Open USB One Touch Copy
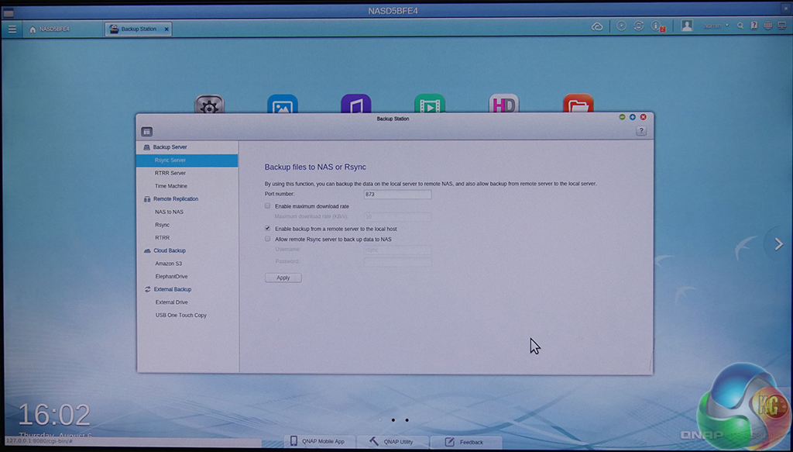The image size is (793, 452). pos(181,316)
